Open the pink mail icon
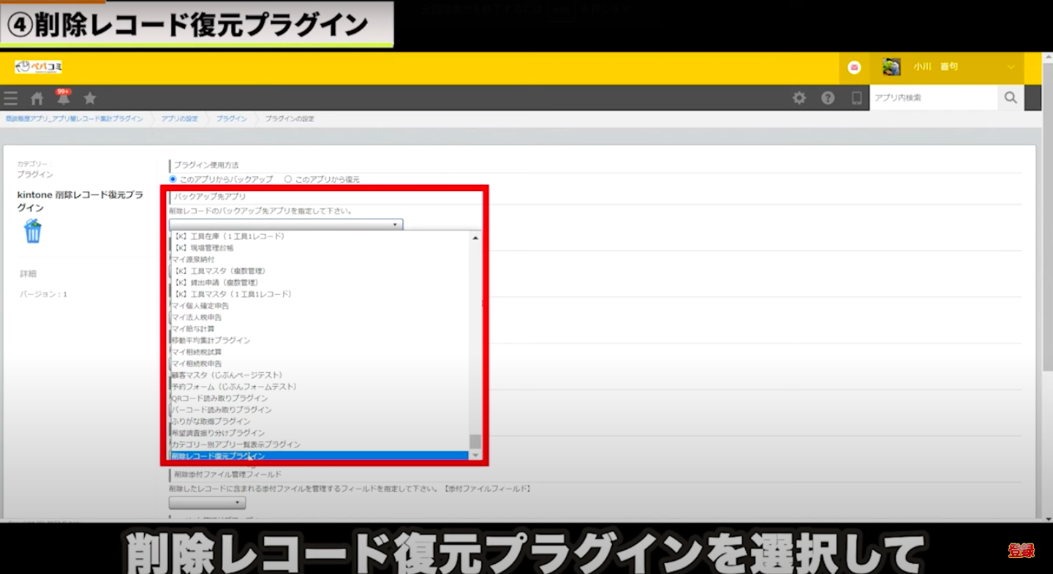 pyautogui.click(x=854, y=67)
